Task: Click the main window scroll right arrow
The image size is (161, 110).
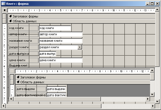Action: tap(153, 106)
